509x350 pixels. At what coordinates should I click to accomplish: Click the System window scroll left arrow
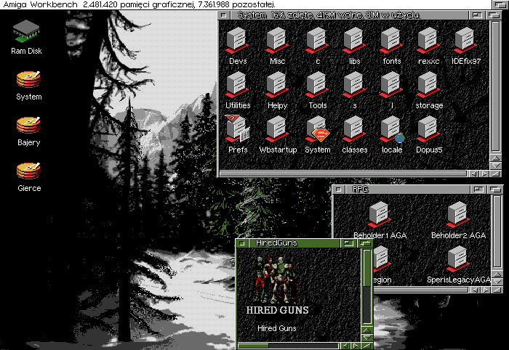point(474,174)
